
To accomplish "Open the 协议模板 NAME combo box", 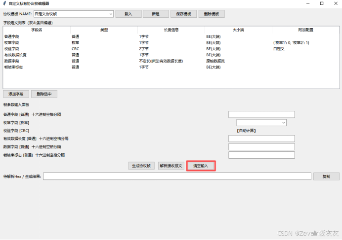I will pos(74,14).
